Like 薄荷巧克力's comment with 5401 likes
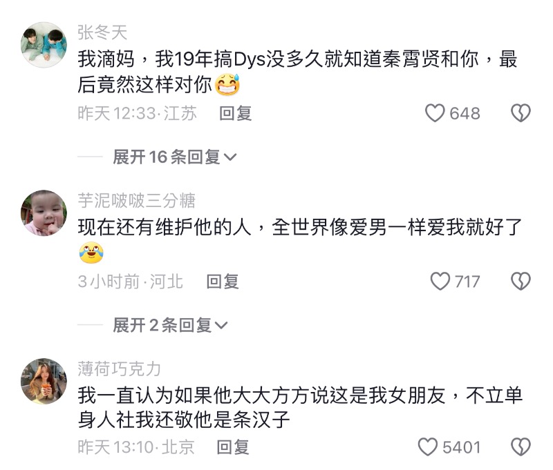Viewport: 553px width, 470px height. tap(427, 447)
